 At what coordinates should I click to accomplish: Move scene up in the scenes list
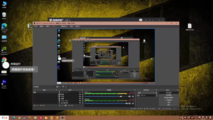41,105
